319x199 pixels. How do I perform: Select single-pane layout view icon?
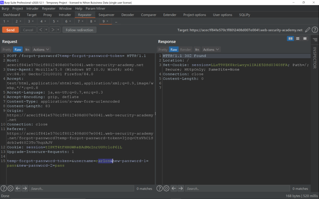(x=305, y=39)
